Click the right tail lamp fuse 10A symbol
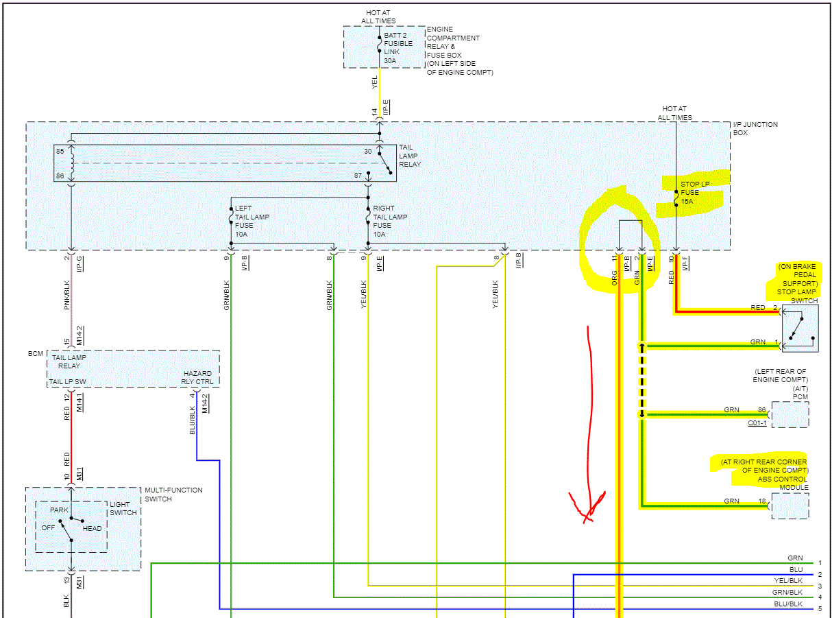Viewport: 832px width, 618px height. (x=368, y=218)
